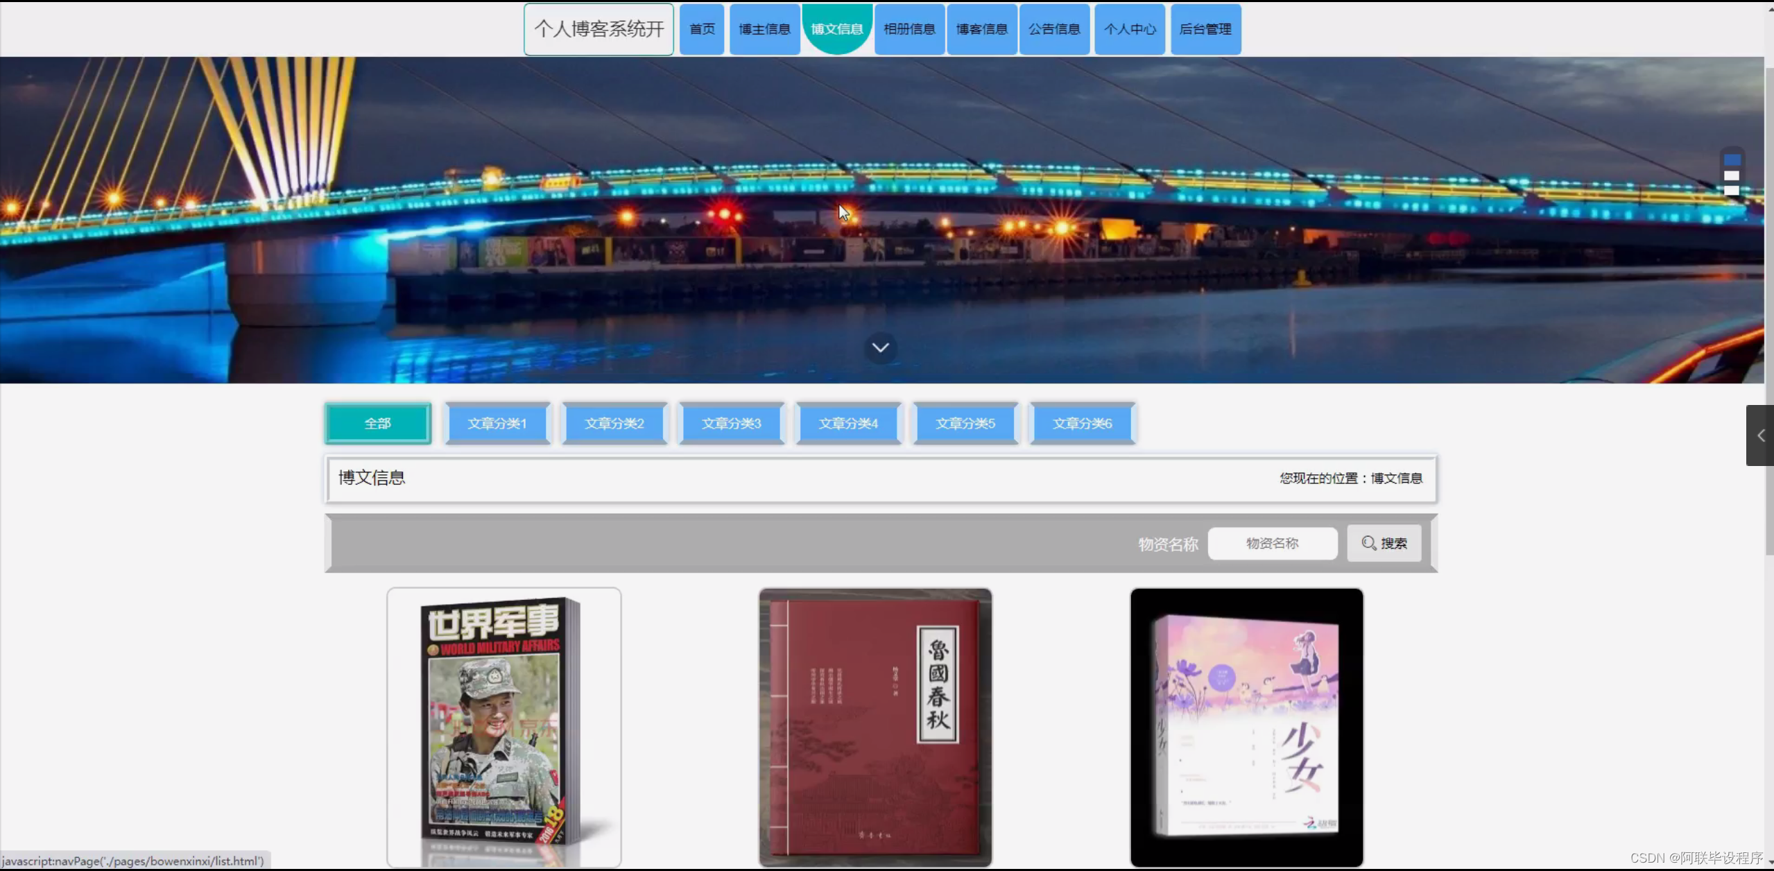
Task: Go to 个人中心
Action: (x=1130, y=29)
